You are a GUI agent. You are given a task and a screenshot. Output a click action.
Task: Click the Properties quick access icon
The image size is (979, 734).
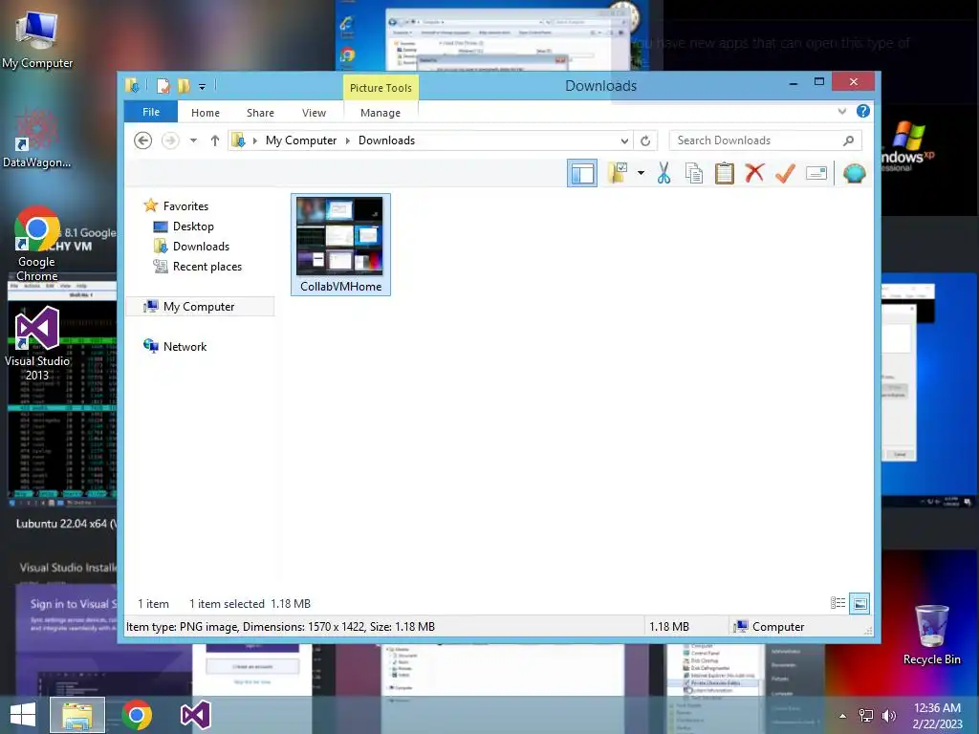pyautogui.click(x=163, y=85)
